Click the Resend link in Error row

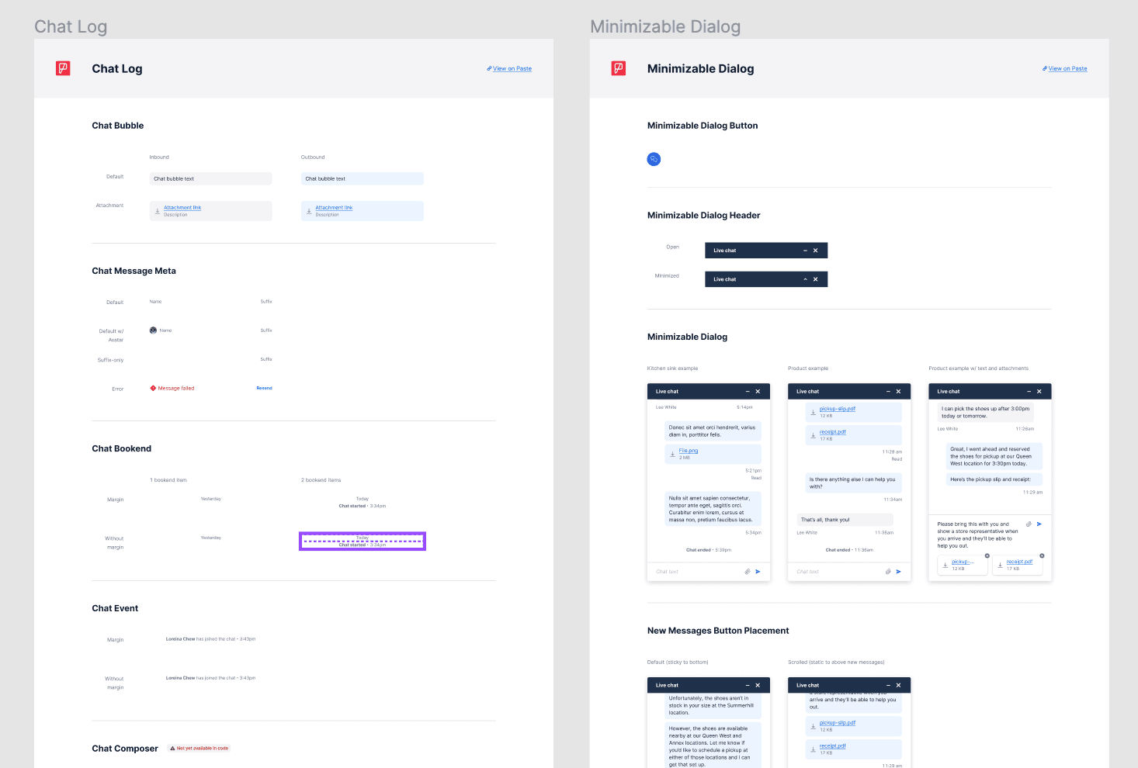point(264,388)
